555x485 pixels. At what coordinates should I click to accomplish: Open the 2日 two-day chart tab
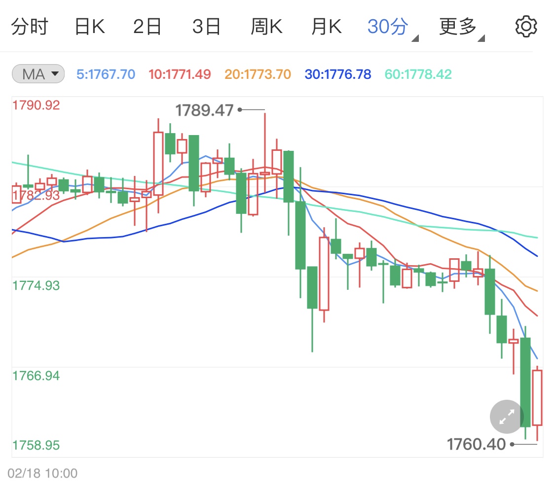pos(147,27)
